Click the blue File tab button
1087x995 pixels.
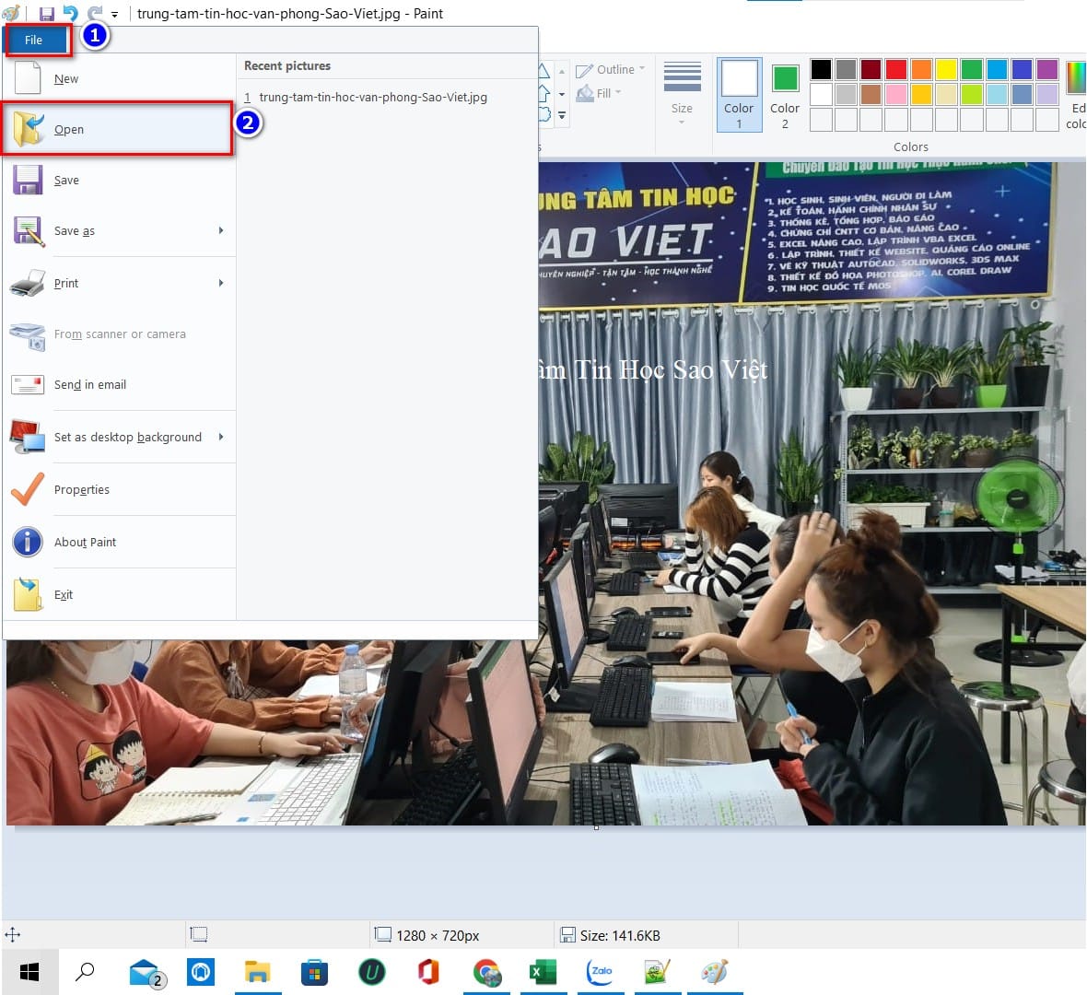[35, 41]
